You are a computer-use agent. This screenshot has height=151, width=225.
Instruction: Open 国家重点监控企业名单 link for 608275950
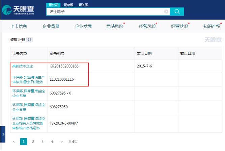[28, 107]
